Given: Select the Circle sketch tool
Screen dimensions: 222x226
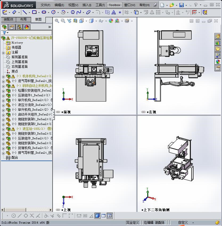Looking at the screenshot, I should (54, 12).
